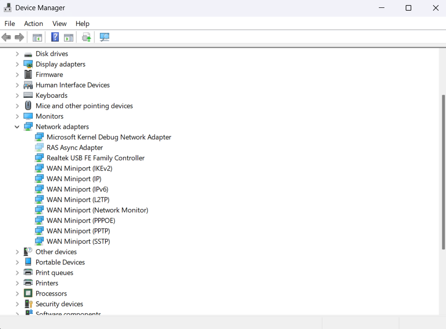The image size is (446, 329).
Task: Expand the Printers category
Action: (x=17, y=283)
